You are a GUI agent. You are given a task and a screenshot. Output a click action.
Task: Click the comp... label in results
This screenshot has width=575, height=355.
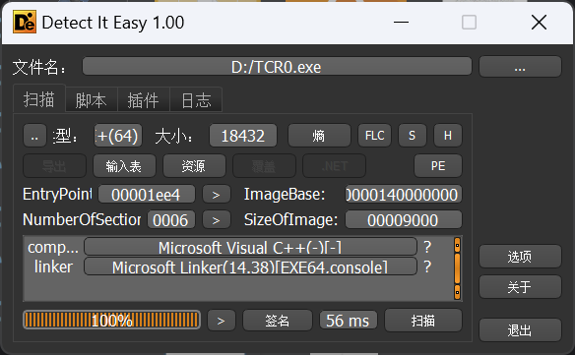[x=53, y=247]
